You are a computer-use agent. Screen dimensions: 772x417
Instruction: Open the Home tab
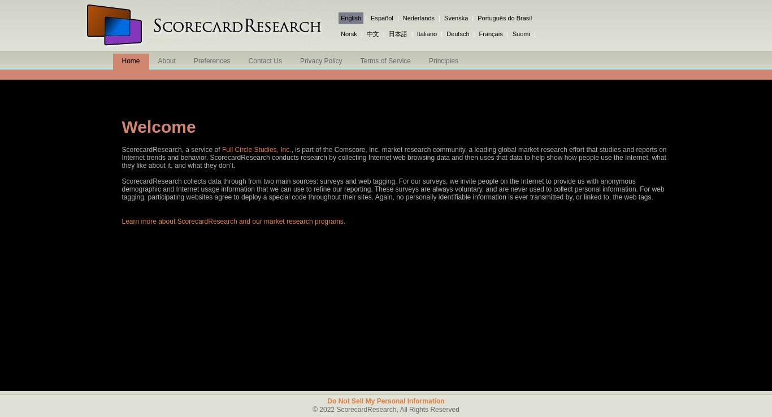pyautogui.click(x=131, y=61)
